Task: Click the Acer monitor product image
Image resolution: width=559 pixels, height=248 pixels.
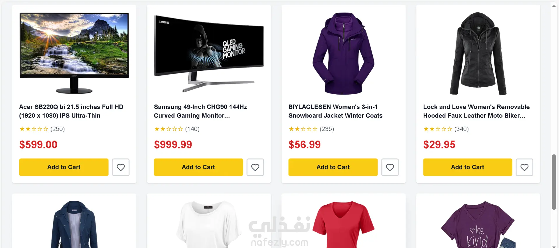Action: pos(74,53)
